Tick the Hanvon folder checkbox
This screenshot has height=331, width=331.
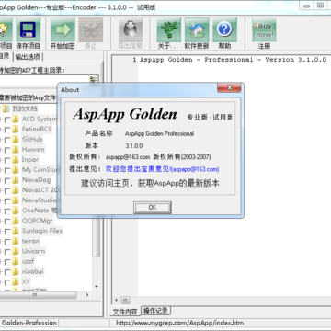(7, 150)
